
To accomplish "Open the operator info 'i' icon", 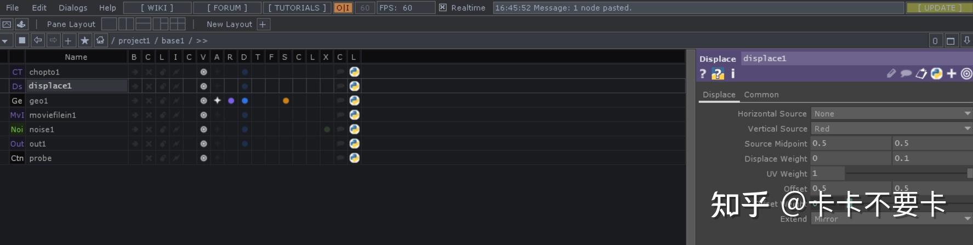I will [x=733, y=74].
